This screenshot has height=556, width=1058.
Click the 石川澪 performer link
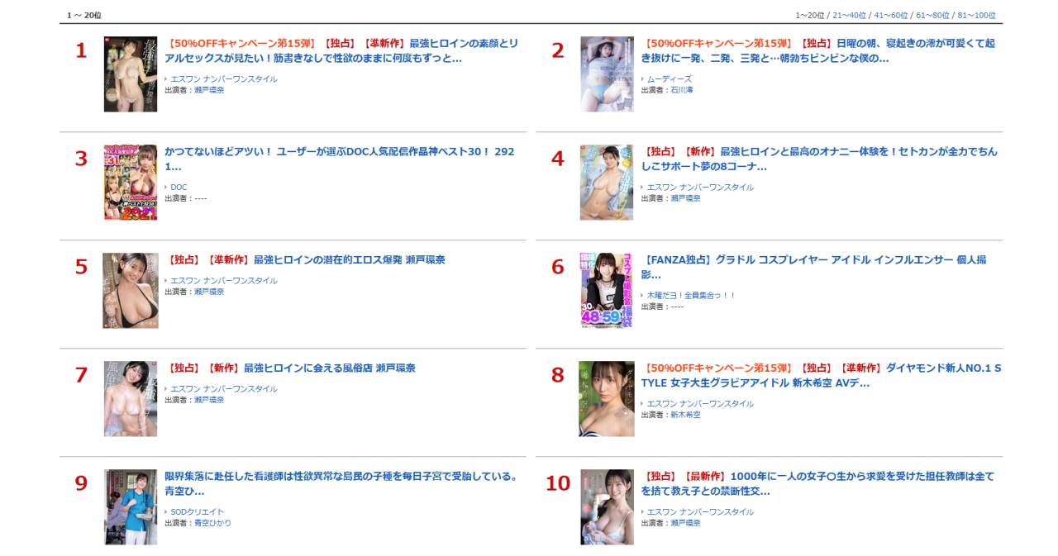tap(681, 90)
